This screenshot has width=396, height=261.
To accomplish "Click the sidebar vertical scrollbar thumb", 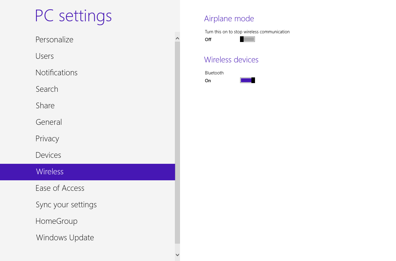I will [x=177, y=142].
